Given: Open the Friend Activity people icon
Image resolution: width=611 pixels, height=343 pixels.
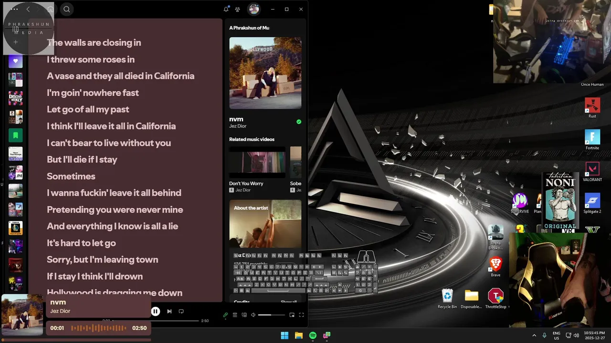Looking at the screenshot, I should pos(238,9).
